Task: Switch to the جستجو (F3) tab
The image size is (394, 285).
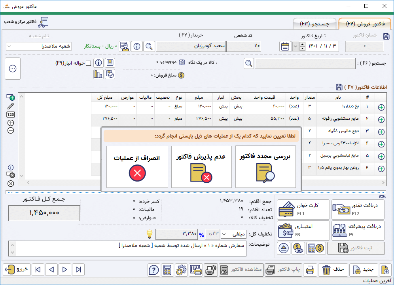Action: (314, 24)
